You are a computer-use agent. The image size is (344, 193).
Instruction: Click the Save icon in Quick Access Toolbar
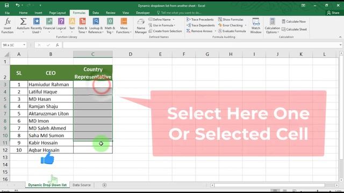pos(7,5)
